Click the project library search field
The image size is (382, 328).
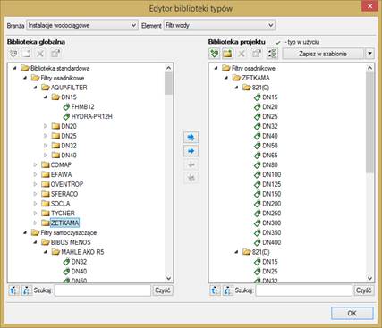click(x=304, y=290)
